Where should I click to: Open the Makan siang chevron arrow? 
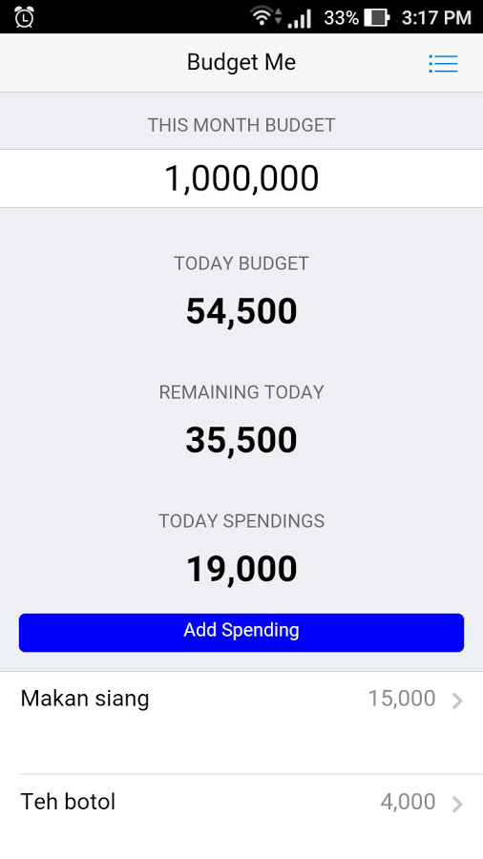[457, 701]
